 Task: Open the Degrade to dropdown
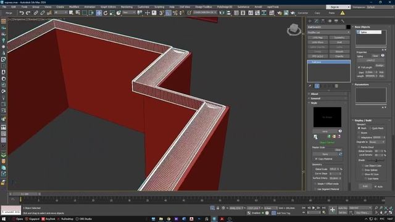click(377, 142)
